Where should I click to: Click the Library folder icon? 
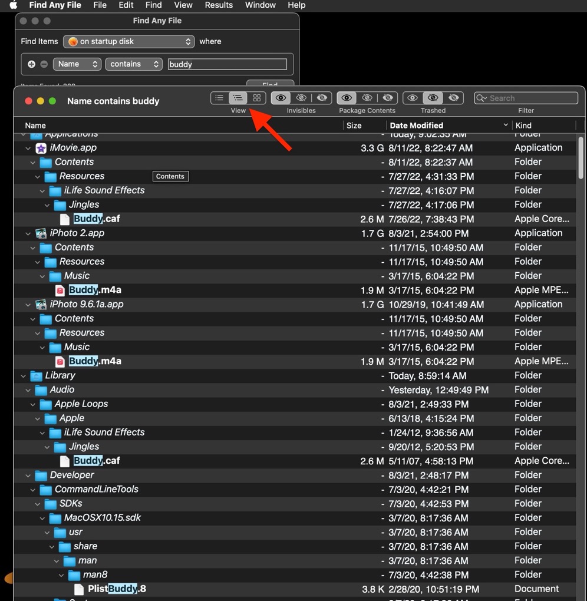click(37, 376)
